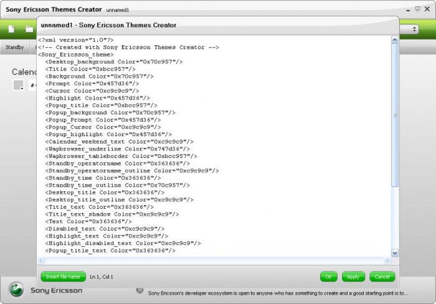The image size is (436, 304).
Task: Click the Insert file name button
Action: click(x=63, y=277)
